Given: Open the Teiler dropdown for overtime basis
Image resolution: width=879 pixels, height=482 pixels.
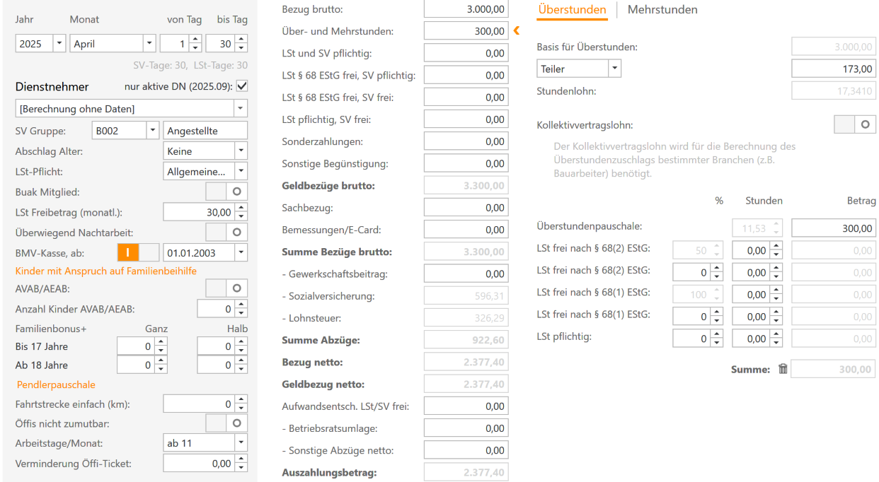Looking at the screenshot, I should tap(614, 69).
